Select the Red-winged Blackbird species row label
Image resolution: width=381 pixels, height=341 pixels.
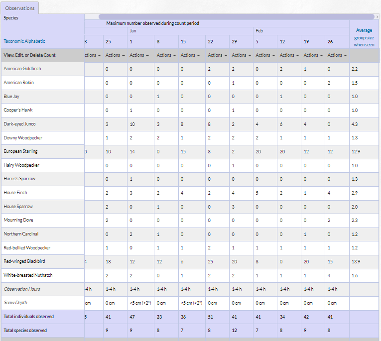click(24, 261)
